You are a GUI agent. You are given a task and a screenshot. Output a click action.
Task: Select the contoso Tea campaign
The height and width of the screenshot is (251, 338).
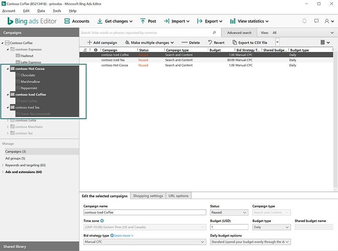click(24, 133)
